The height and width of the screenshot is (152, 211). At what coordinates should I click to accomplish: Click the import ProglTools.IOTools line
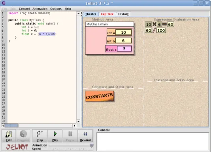click(x=29, y=13)
